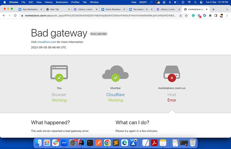This screenshot has width=231, height=149.
Task: Open the Window menu
Action: pos(94,2)
